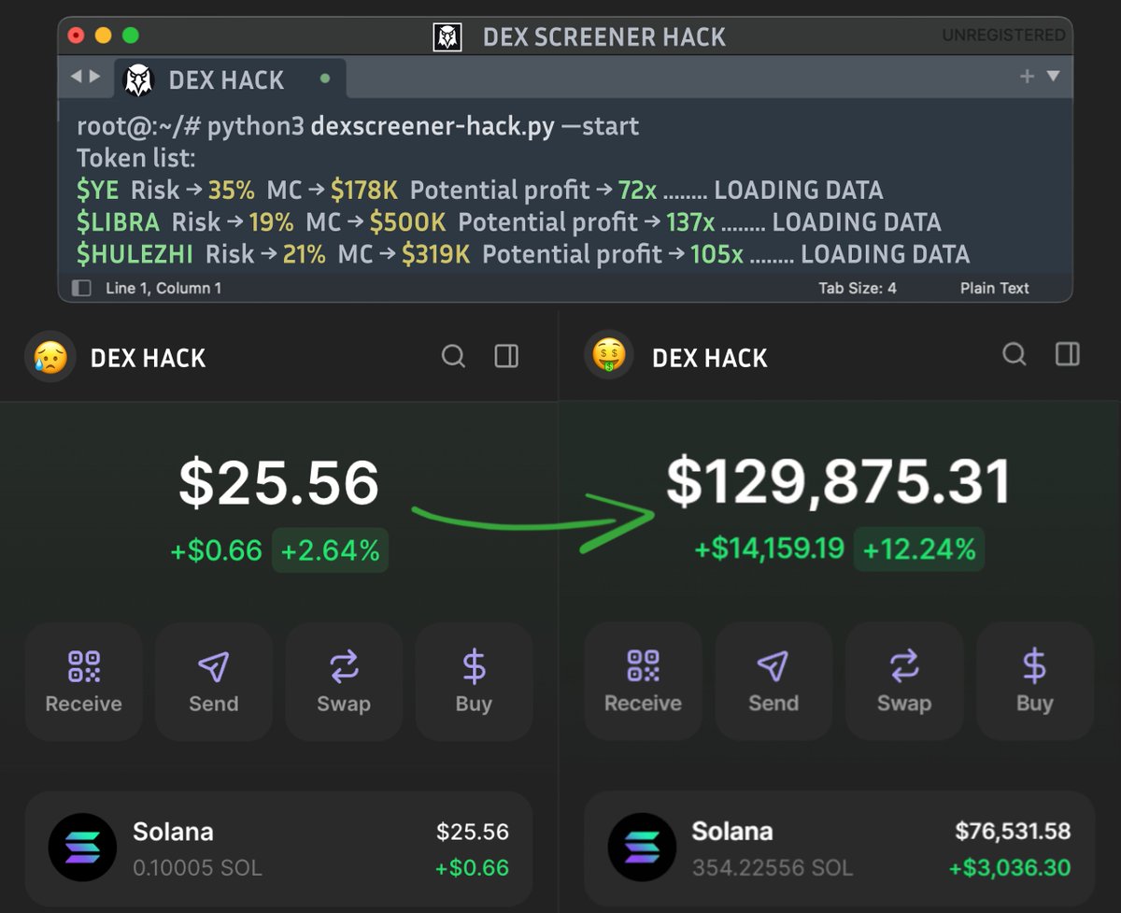Click Send in the right wallet

tap(773, 681)
